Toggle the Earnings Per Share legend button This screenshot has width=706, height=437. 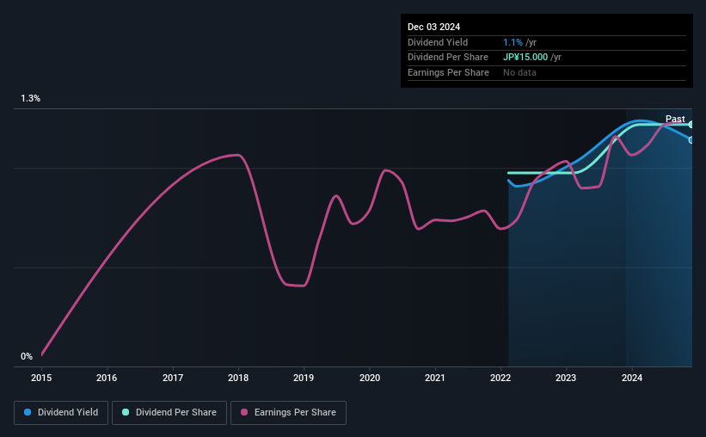288,413
